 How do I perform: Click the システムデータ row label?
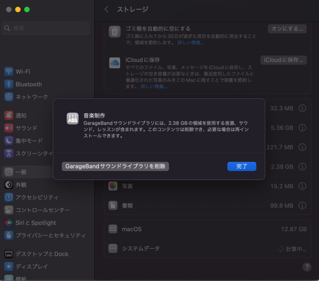coord(141,249)
